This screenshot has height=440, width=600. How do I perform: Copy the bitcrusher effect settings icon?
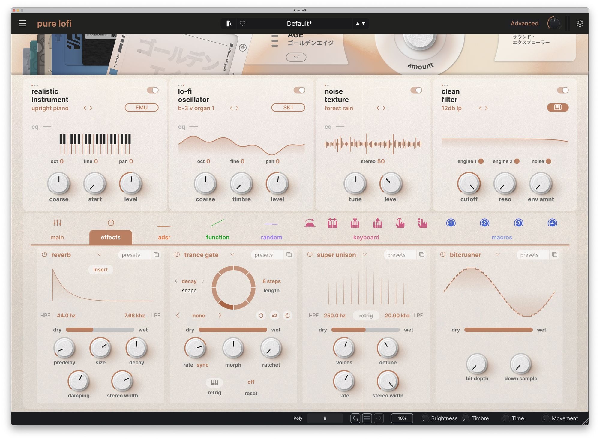(555, 255)
